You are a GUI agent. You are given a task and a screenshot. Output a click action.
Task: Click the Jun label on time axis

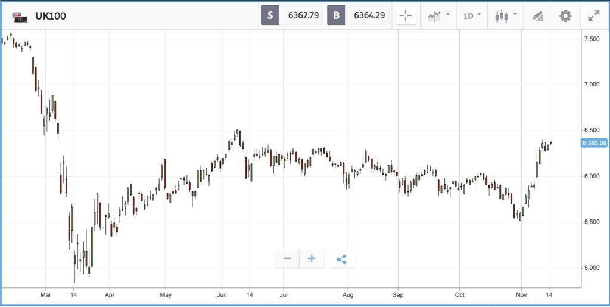click(x=222, y=294)
